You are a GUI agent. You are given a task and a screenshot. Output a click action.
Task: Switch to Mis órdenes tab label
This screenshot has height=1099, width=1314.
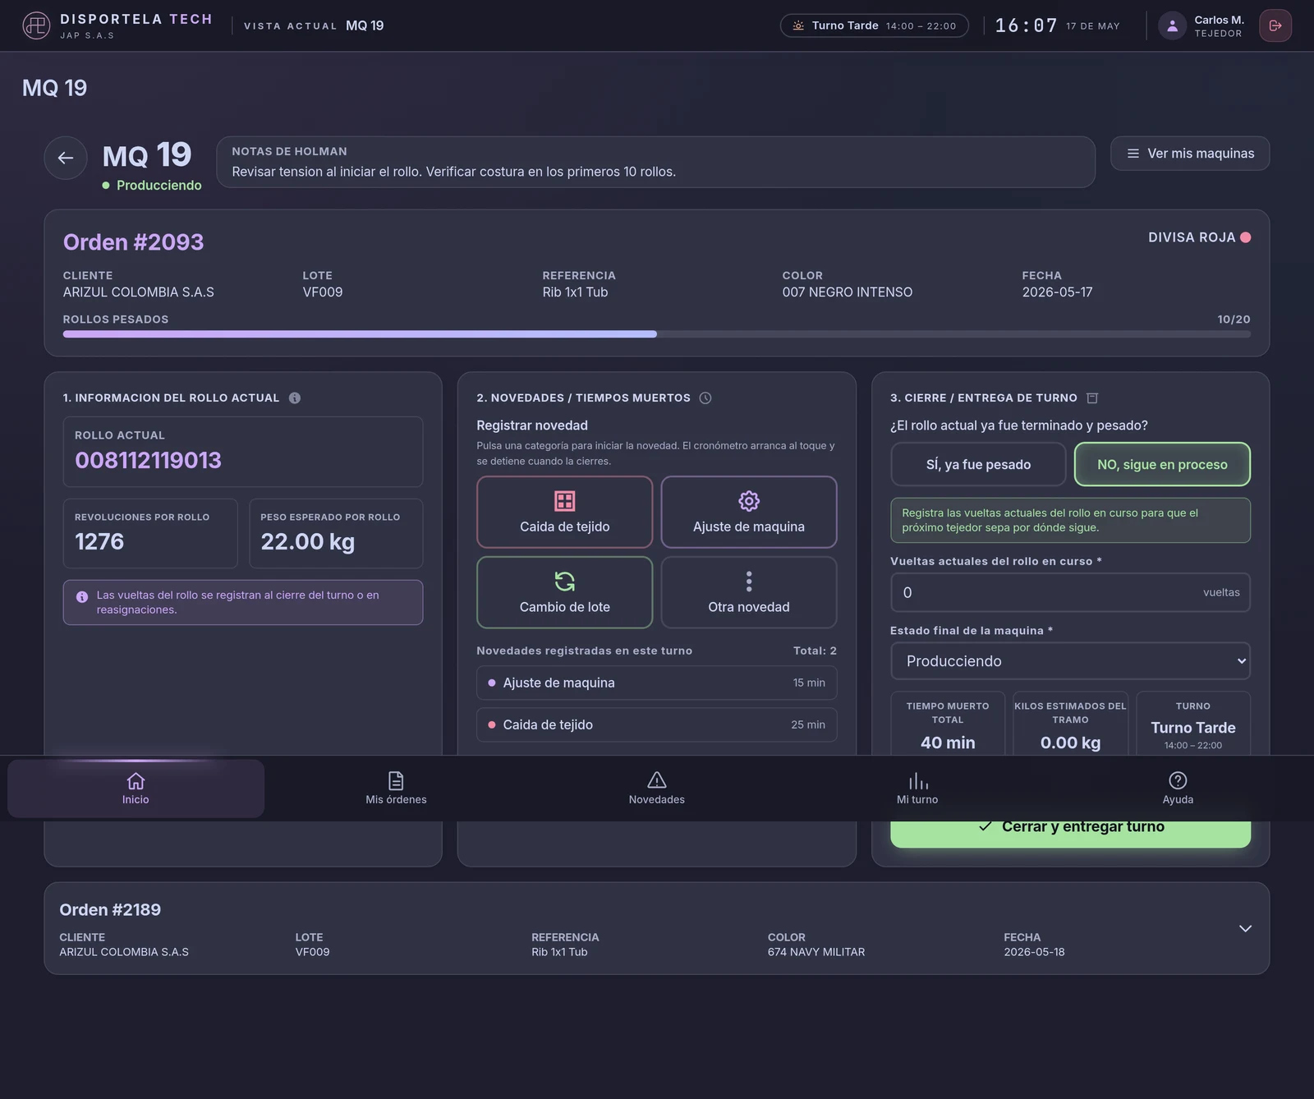(x=396, y=799)
